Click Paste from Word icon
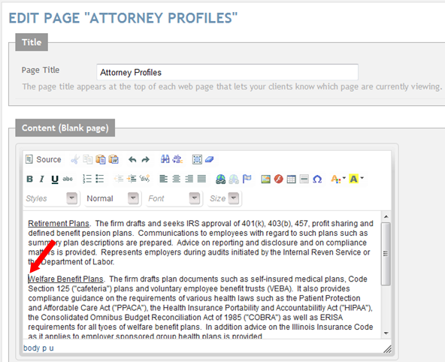The height and width of the screenshot is (362, 445). click(114, 159)
